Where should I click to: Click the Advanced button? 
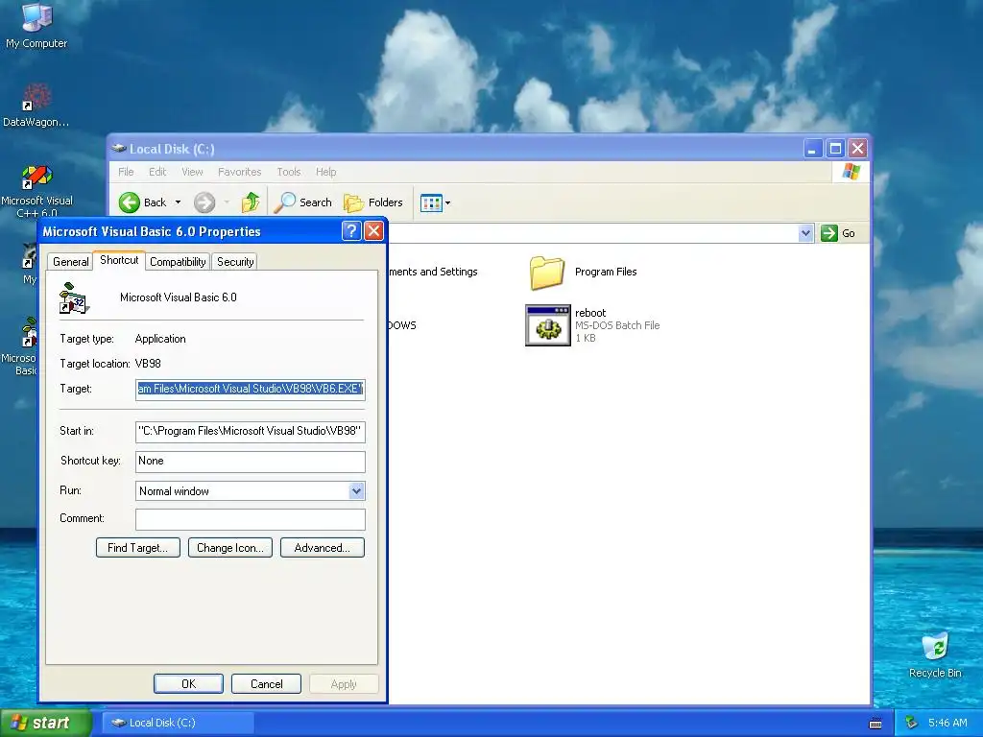[x=323, y=548]
